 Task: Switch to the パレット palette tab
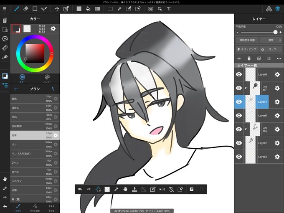[x=47, y=79]
